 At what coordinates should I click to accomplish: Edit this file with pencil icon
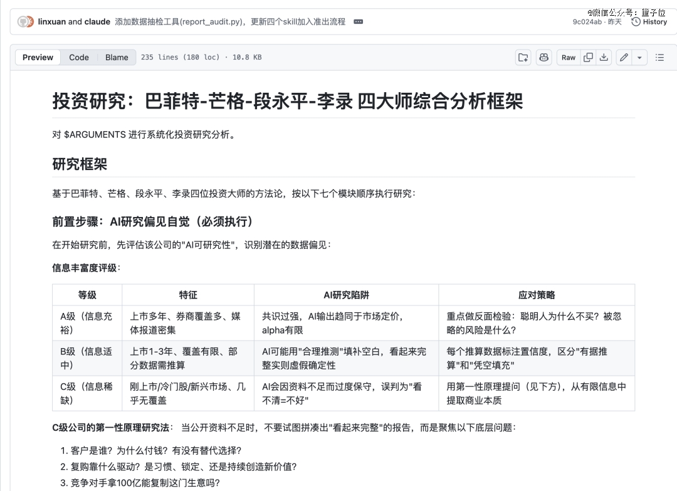(x=624, y=58)
